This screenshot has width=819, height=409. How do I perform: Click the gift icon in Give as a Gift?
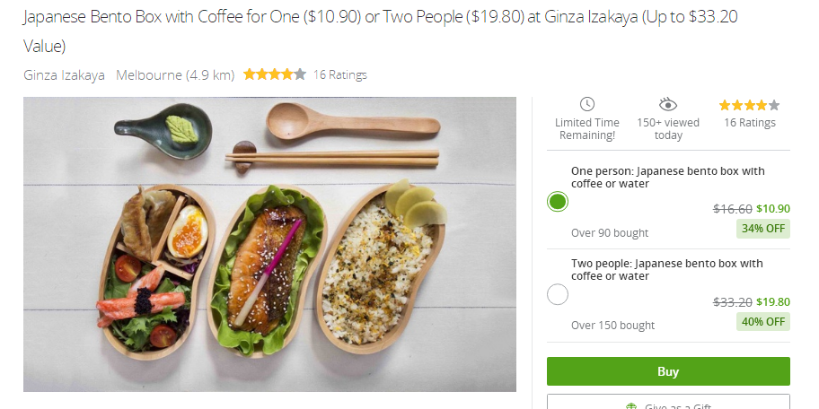coord(631,406)
